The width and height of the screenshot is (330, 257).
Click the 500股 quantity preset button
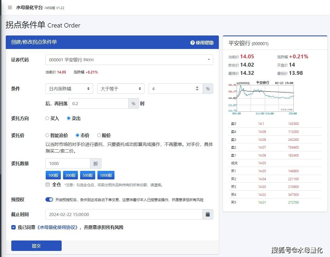88,175
